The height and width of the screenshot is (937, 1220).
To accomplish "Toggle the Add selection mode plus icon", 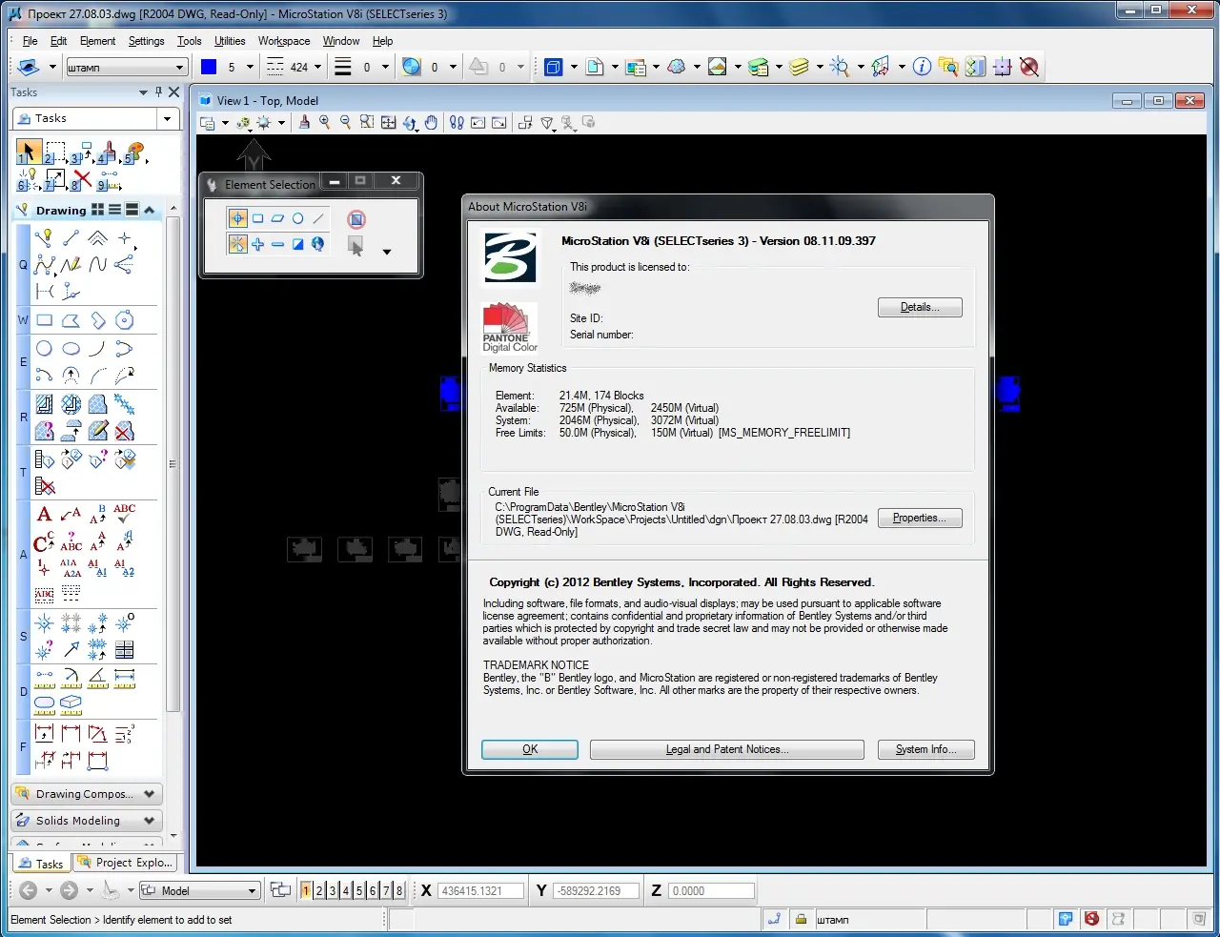I will pos(257,244).
